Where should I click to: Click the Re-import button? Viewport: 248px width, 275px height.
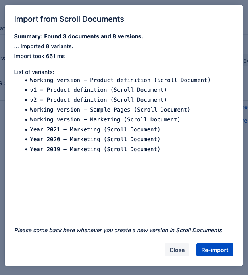pos(215,250)
